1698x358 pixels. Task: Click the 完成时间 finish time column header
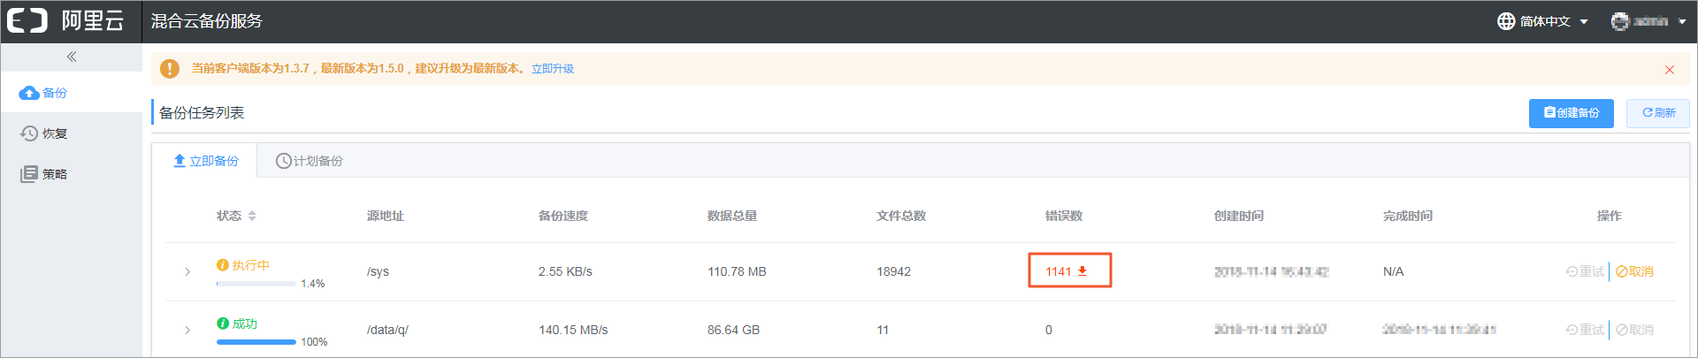coord(1408,216)
